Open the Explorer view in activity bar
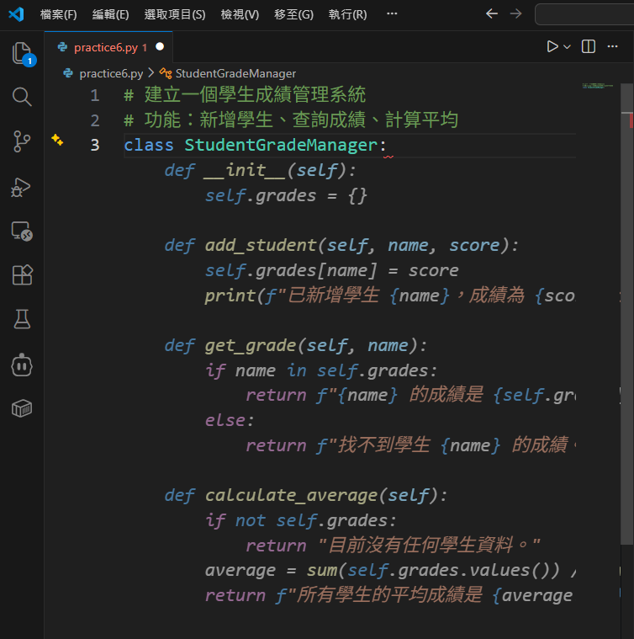 pyautogui.click(x=22, y=54)
